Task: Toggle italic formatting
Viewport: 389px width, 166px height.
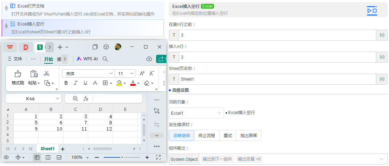Action: pos(76,83)
